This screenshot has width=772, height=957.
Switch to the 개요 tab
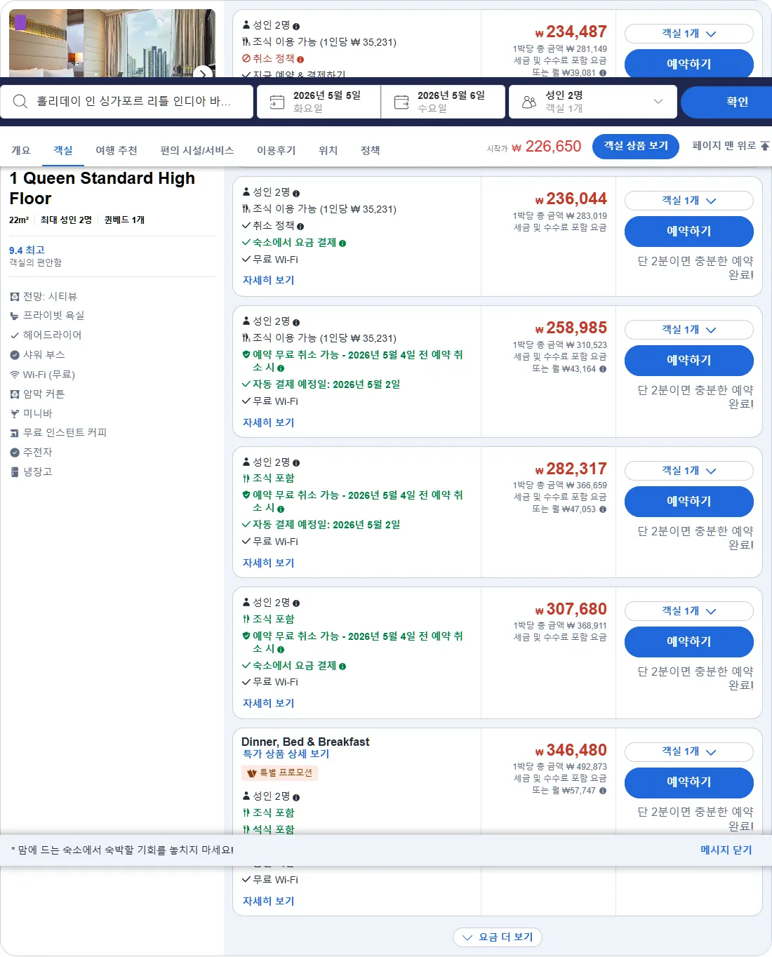(21, 150)
